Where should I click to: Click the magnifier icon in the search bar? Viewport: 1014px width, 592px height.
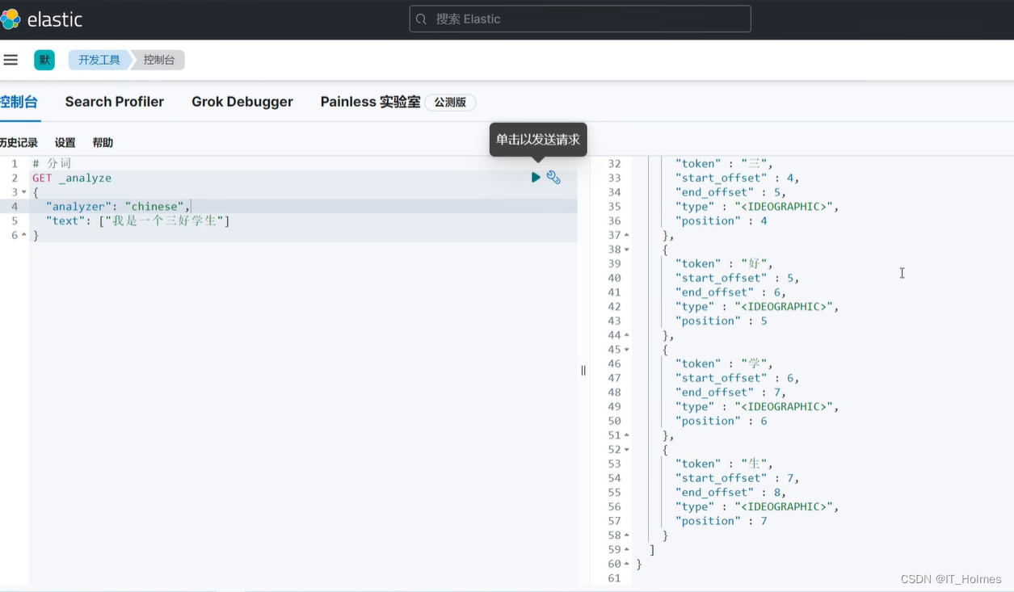tap(422, 19)
